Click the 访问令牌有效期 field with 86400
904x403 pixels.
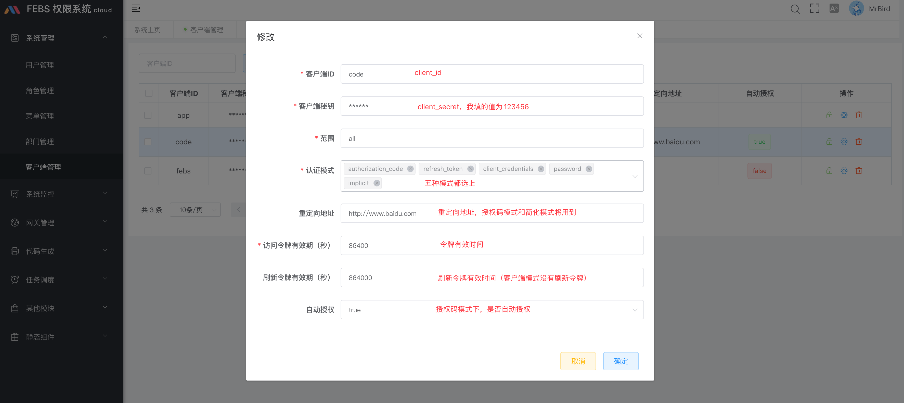coord(492,245)
